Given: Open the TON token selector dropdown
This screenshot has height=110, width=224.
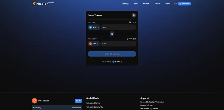Looking at the screenshot, I should [x=94, y=27].
